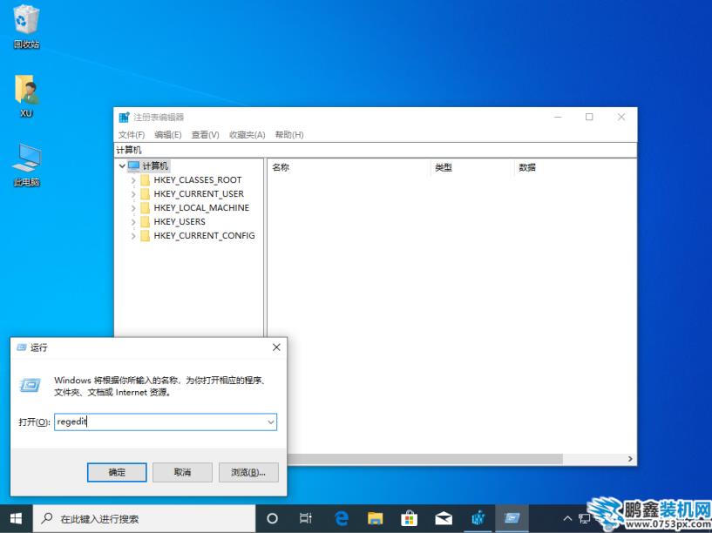Minimize the Registry Editor window
This screenshot has height=533, width=712.
(x=558, y=117)
